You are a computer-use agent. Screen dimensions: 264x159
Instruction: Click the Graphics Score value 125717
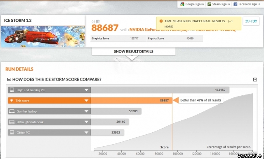click(x=134, y=38)
